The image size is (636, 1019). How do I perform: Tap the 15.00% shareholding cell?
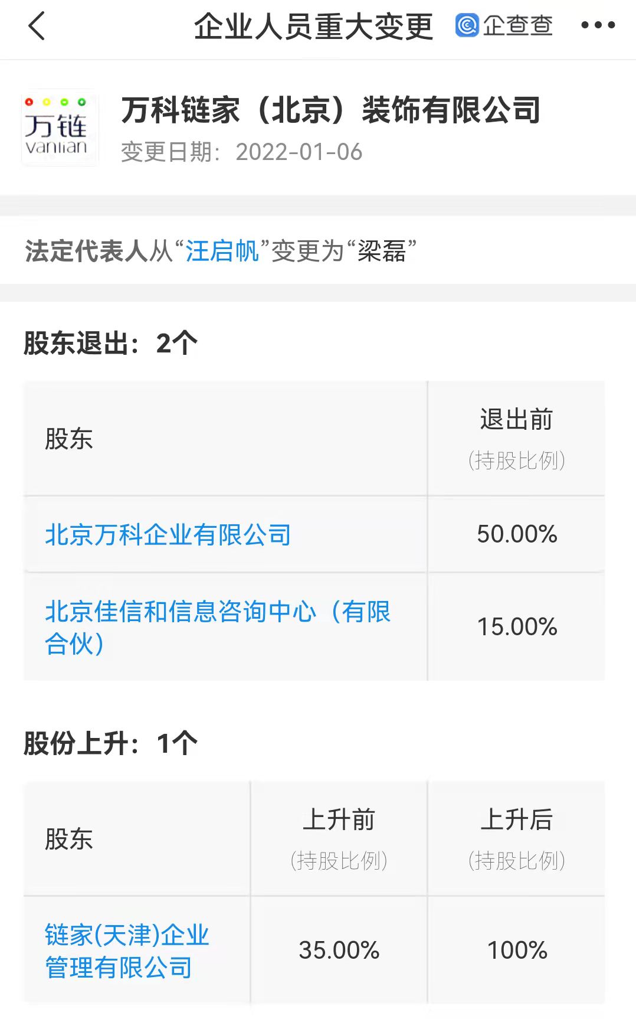[517, 627]
